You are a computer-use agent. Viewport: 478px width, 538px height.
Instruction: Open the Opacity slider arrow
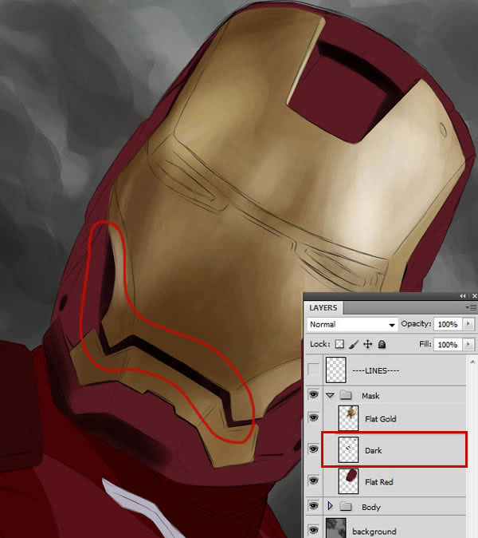pos(468,324)
